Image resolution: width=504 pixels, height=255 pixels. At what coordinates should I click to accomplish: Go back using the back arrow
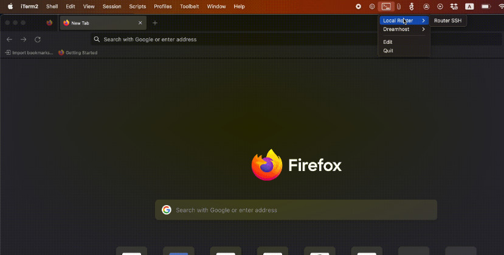9,39
